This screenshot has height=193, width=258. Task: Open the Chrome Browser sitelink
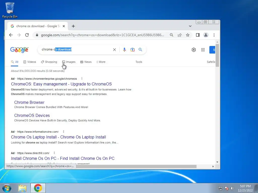(29, 103)
